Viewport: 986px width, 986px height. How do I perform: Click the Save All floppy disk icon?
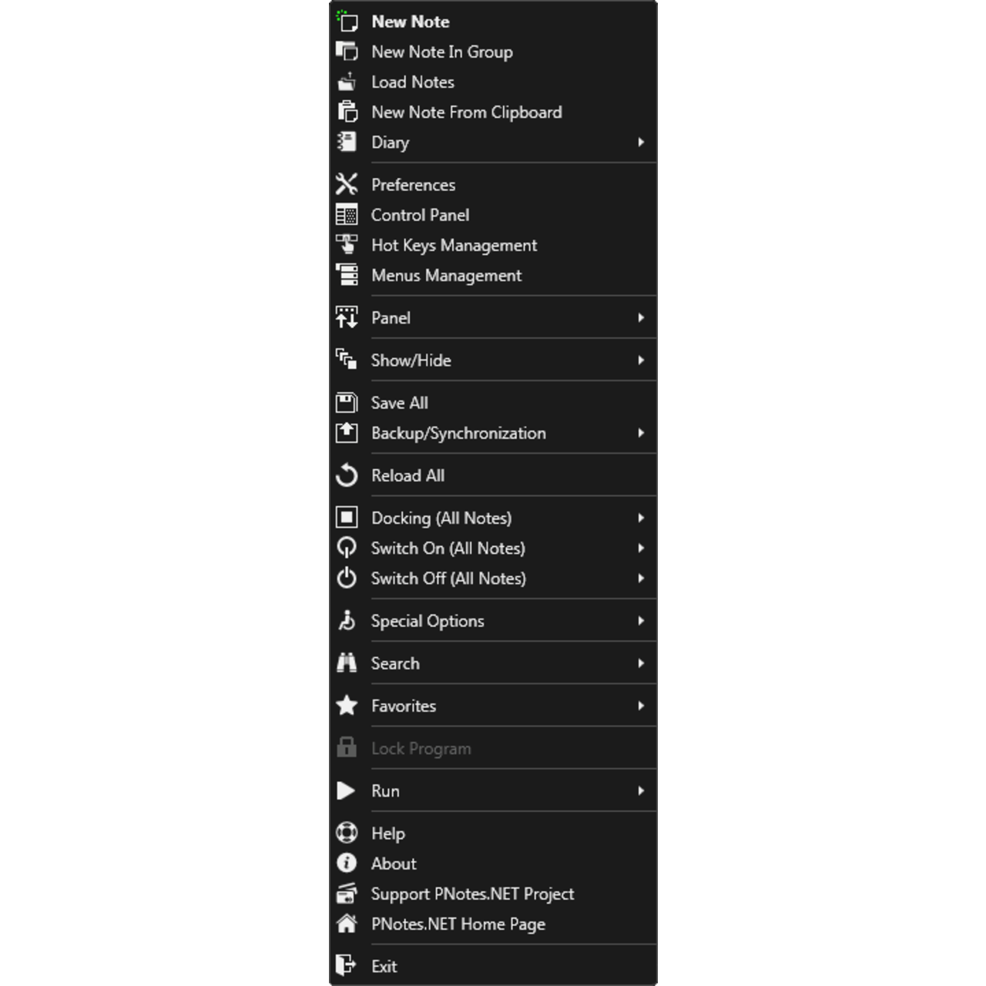[x=347, y=402]
